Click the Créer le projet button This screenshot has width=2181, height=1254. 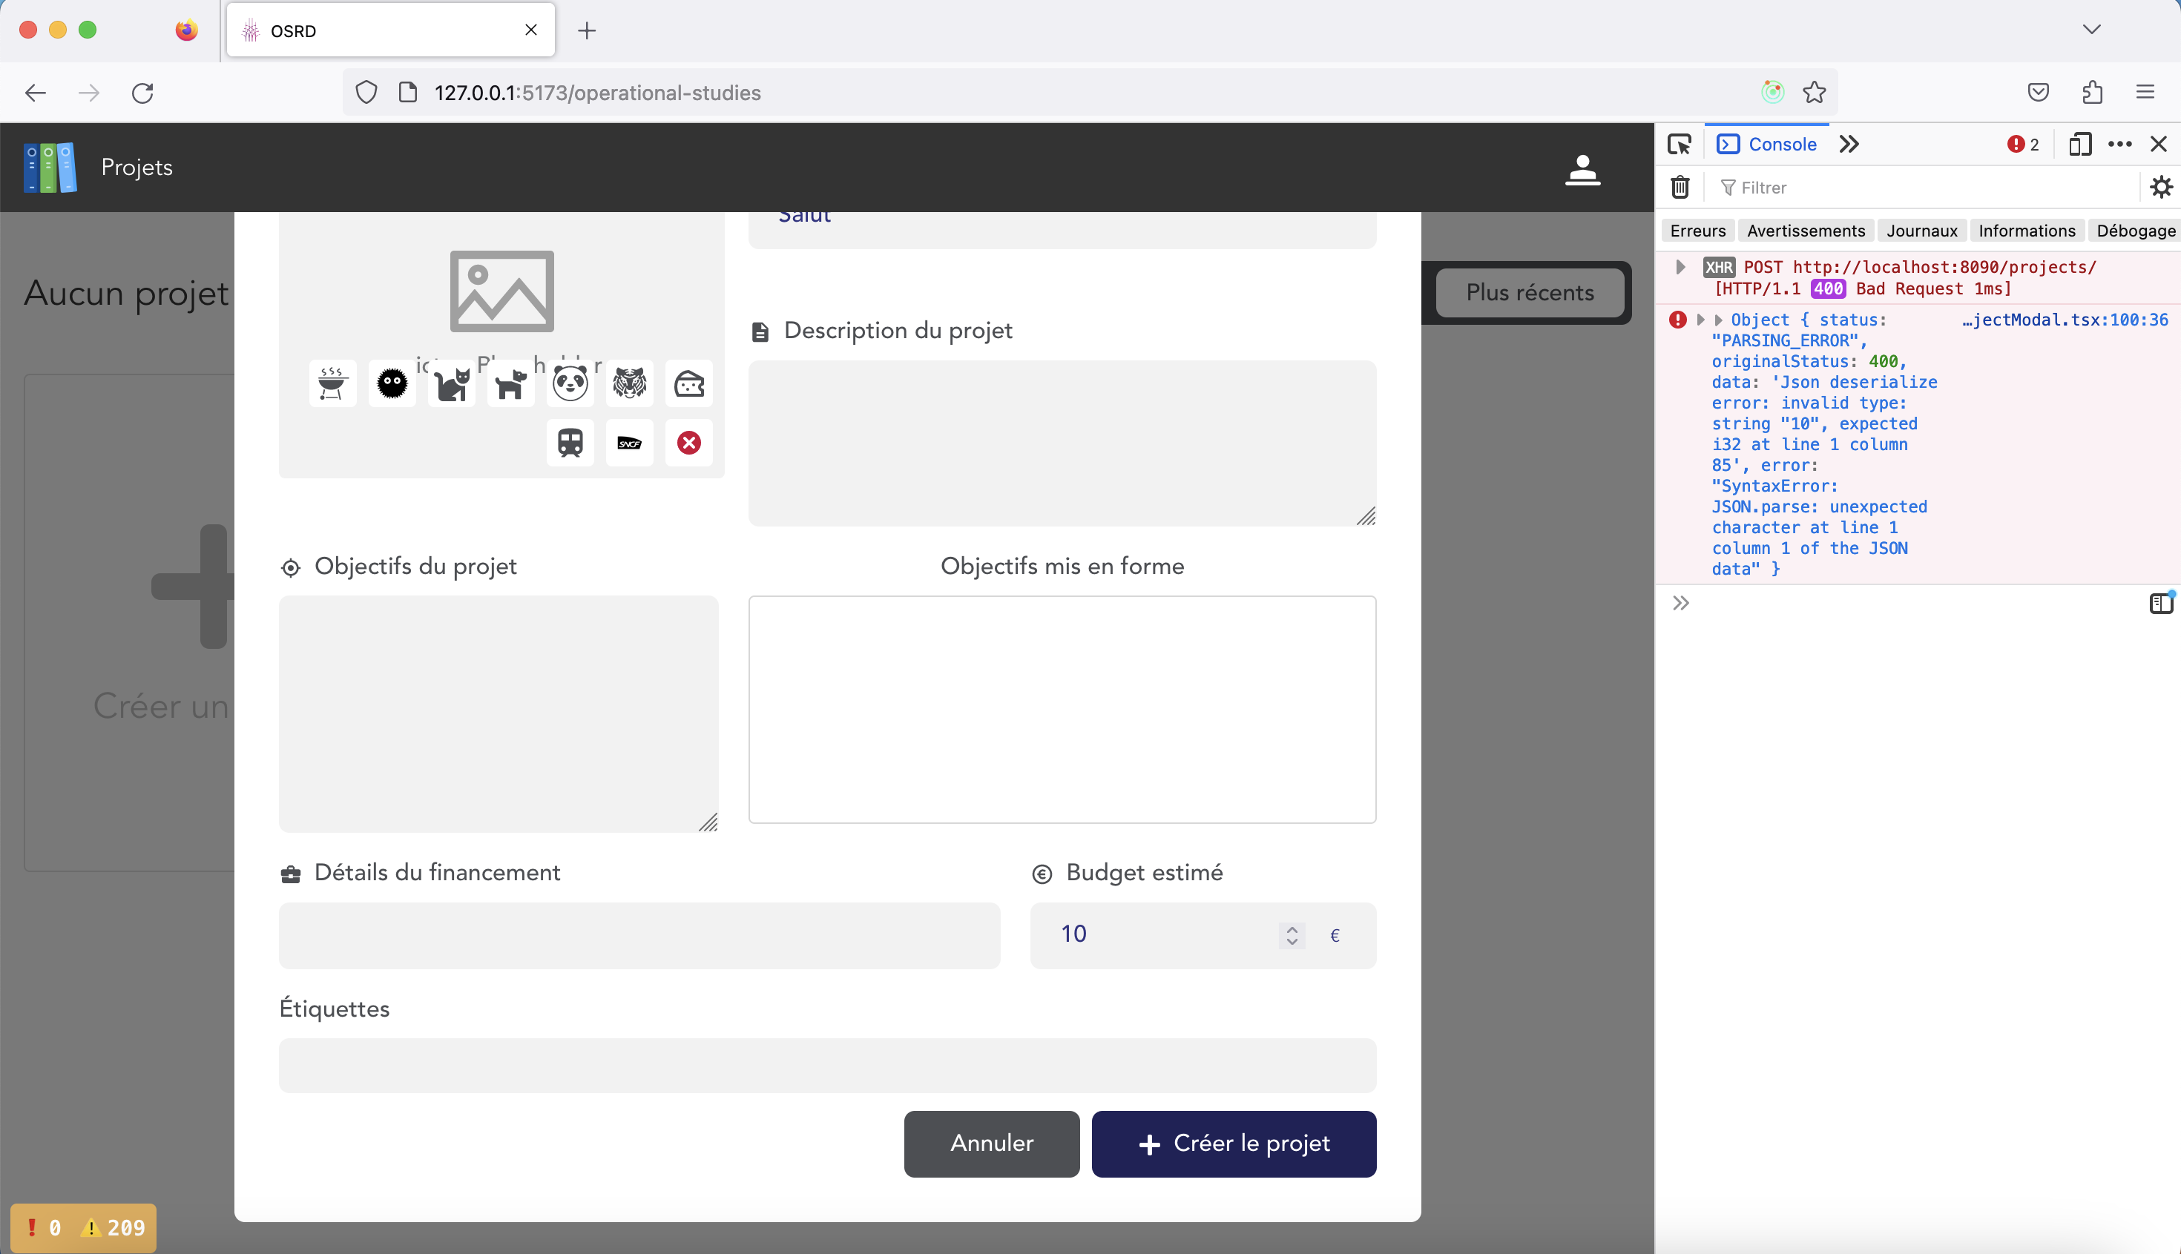1233,1143
